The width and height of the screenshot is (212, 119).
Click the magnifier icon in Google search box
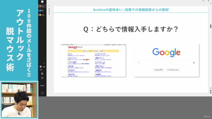[139, 62]
